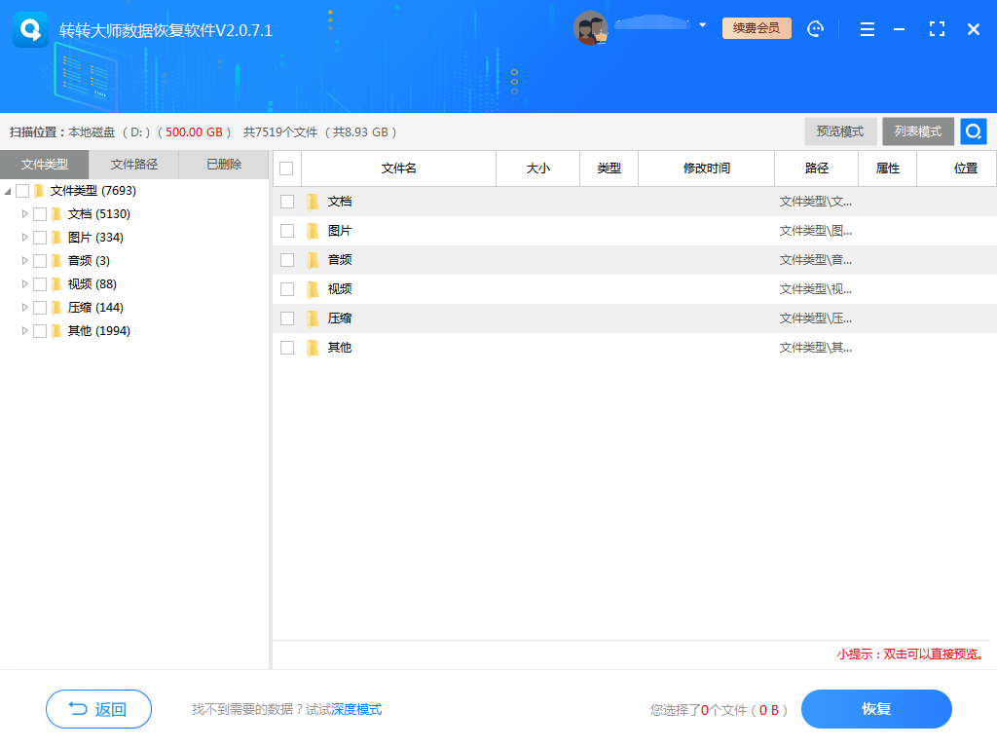Switch to the 文件路径 tab

point(134,165)
